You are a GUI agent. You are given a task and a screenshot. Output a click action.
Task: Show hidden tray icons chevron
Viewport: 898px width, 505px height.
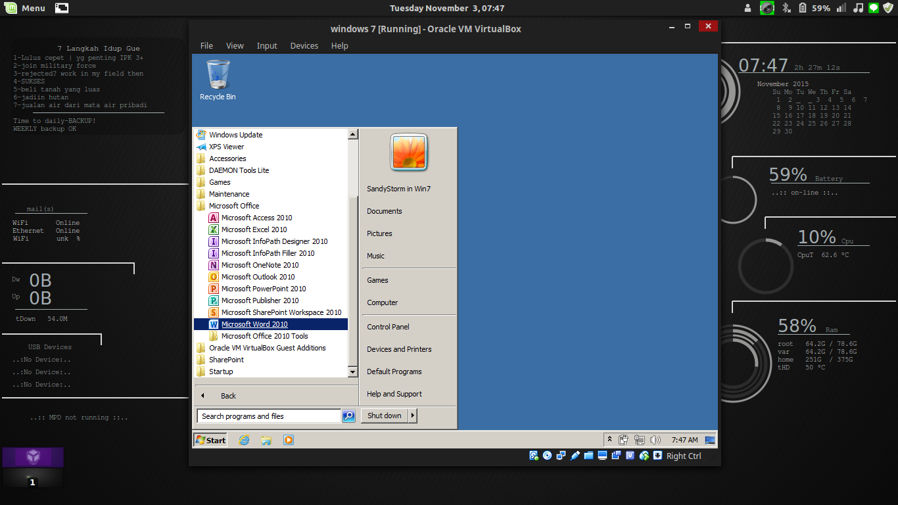tap(609, 440)
